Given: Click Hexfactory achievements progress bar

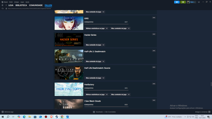Looking at the screenshot, I should 106,90.
